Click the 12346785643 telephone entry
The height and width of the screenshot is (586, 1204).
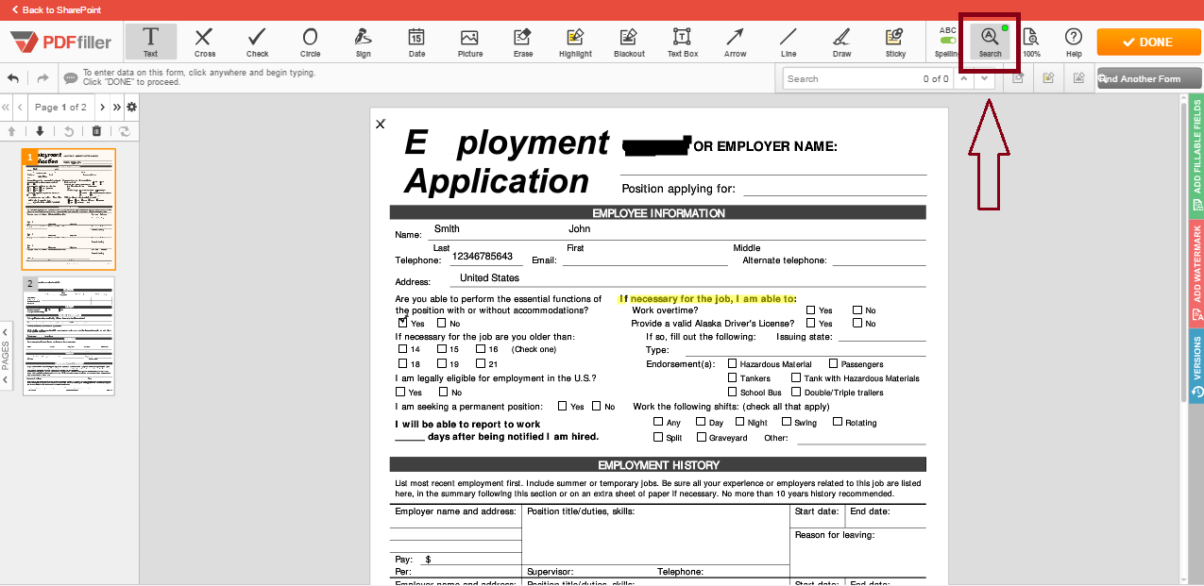coord(483,257)
